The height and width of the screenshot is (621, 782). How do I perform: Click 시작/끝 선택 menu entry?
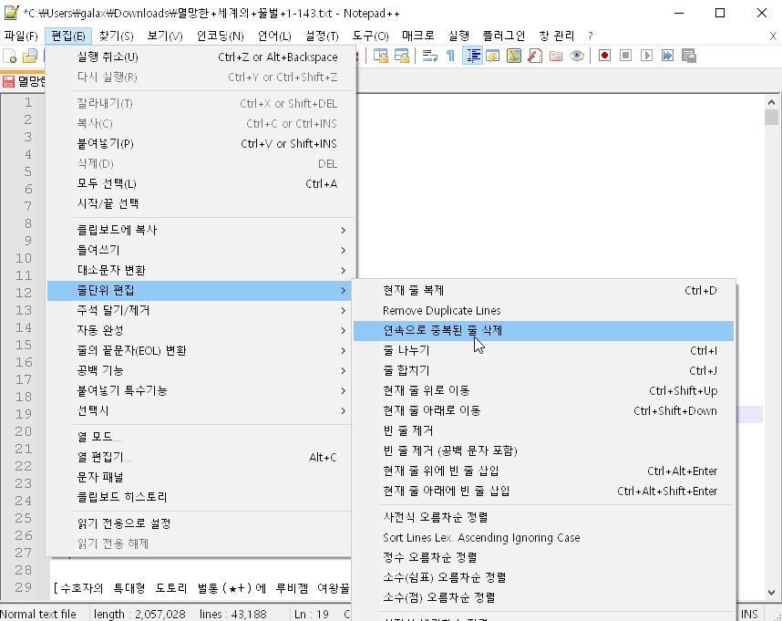200,203
